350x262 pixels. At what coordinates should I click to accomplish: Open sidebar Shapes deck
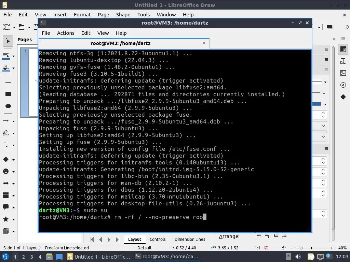tap(343, 97)
